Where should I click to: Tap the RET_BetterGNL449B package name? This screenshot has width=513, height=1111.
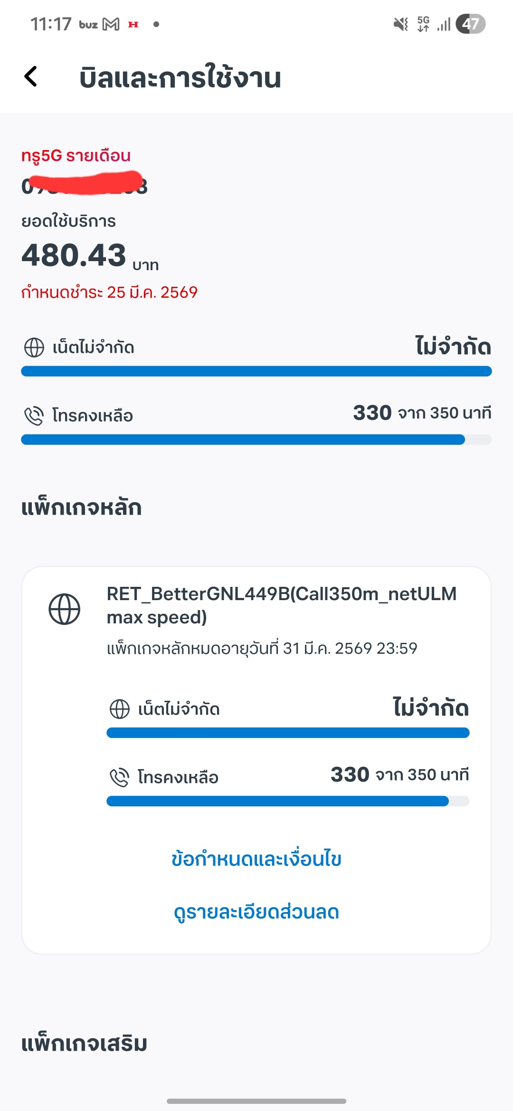point(281,605)
